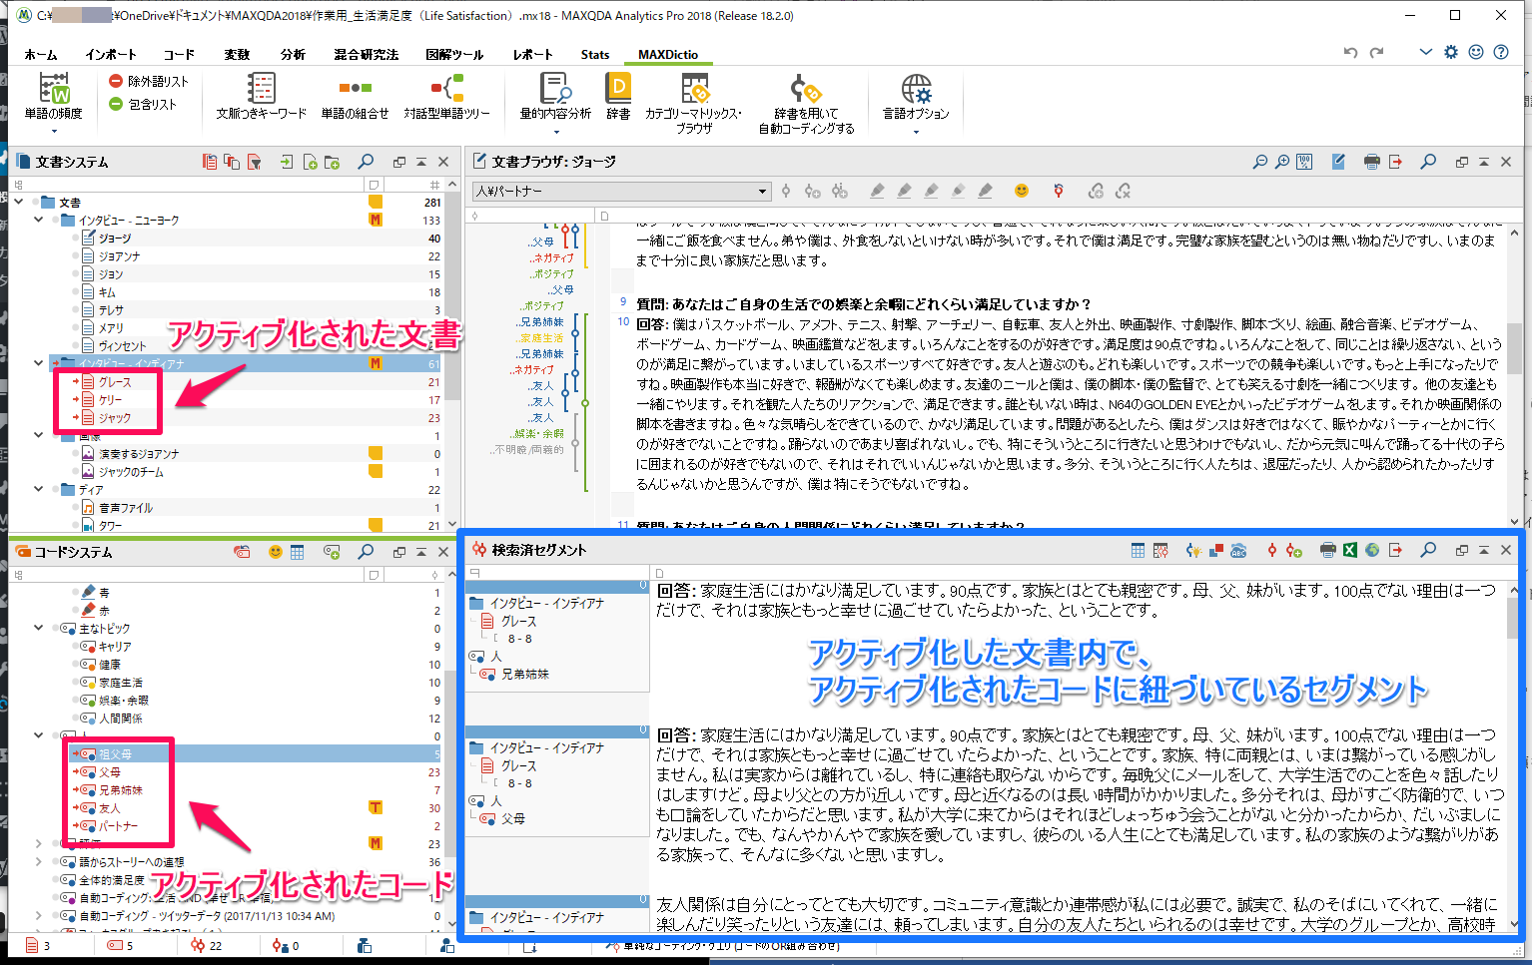Screen dimensions: 1532x965
Task: Open the 辞書 dictionary icon
Action: tap(618, 97)
